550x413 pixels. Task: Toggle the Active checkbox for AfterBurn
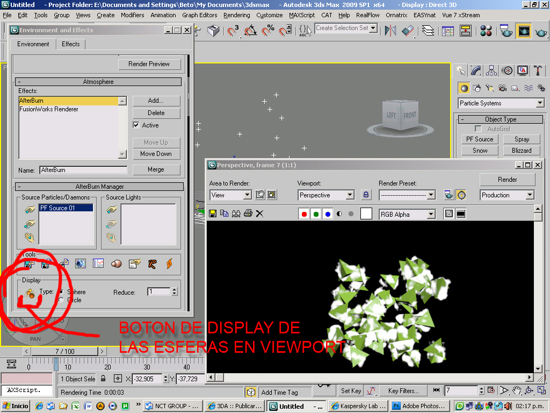pyautogui.click(x=136, y=125)
